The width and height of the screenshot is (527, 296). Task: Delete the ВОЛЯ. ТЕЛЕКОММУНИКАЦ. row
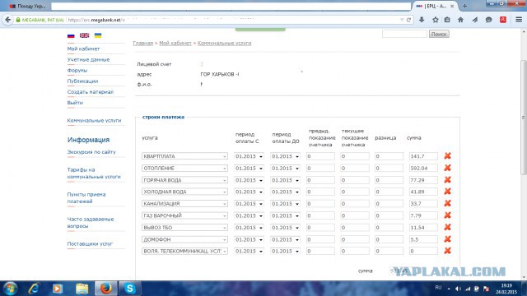tap(447, 251)
